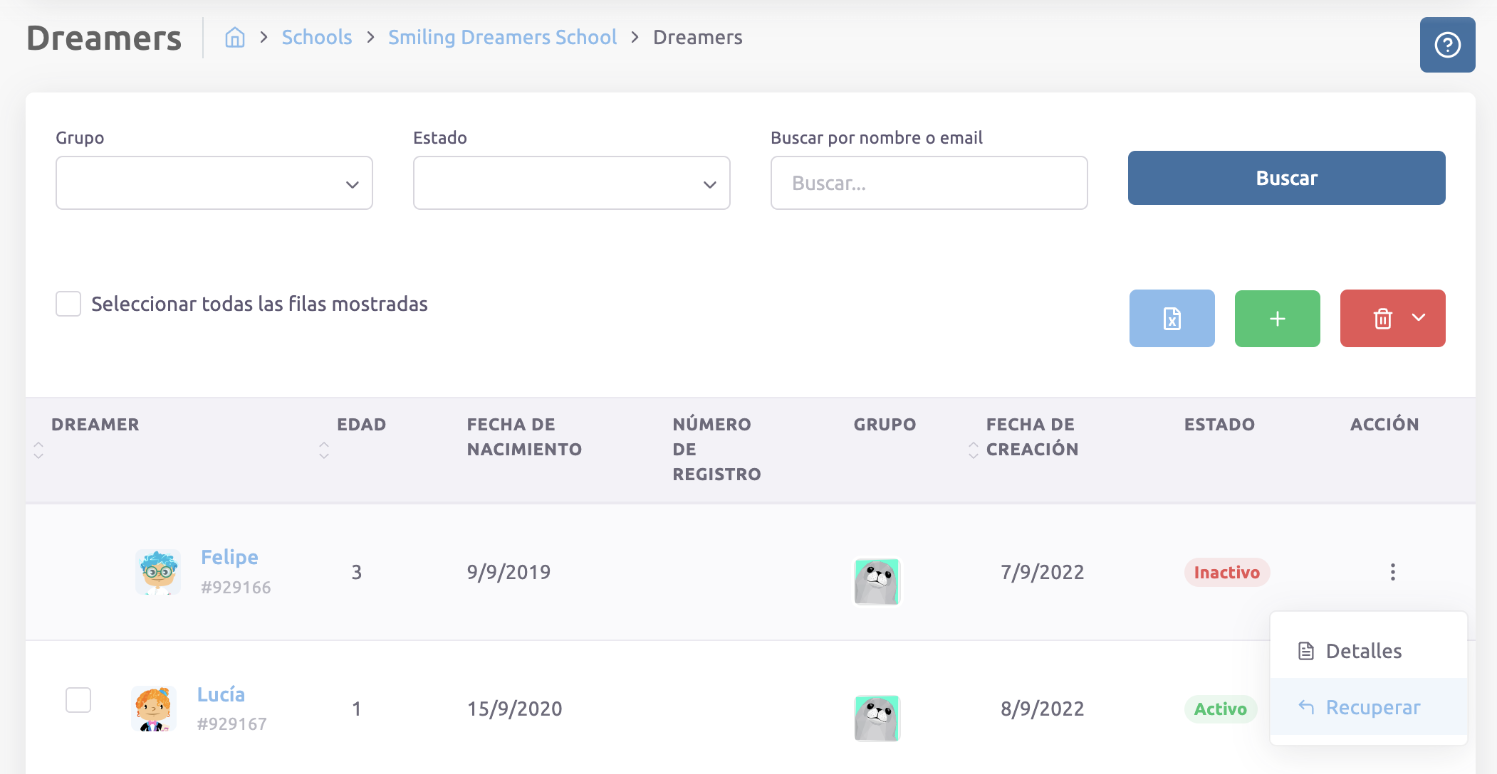The image size is (1497, 774).
Task: Open Felipe's three-dot action menu
Action: (1392, 572)
